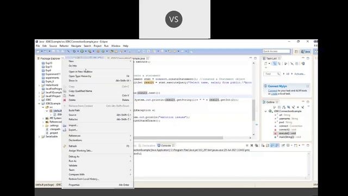Click the editor vertical scrollbar

pyautogui.click(x=253, y=110)
